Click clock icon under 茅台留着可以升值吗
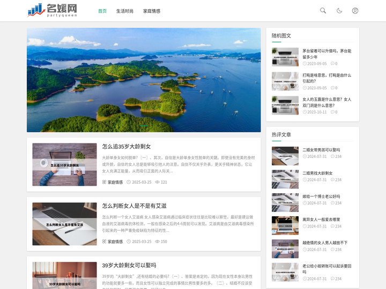 [305, 63]
